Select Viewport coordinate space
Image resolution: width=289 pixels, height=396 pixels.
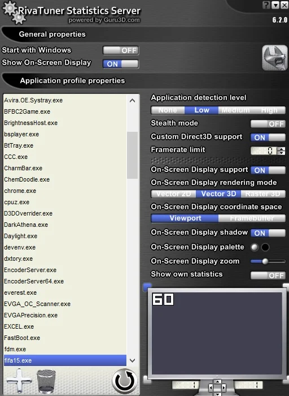coord(185,218)
